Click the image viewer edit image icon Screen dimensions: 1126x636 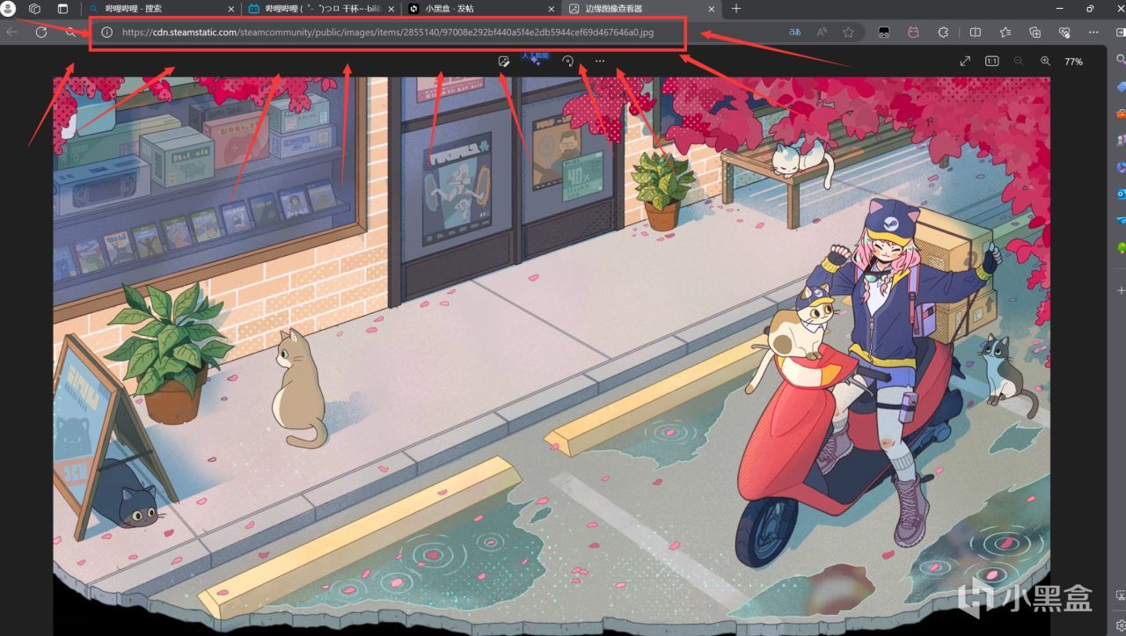click(503, 62)
